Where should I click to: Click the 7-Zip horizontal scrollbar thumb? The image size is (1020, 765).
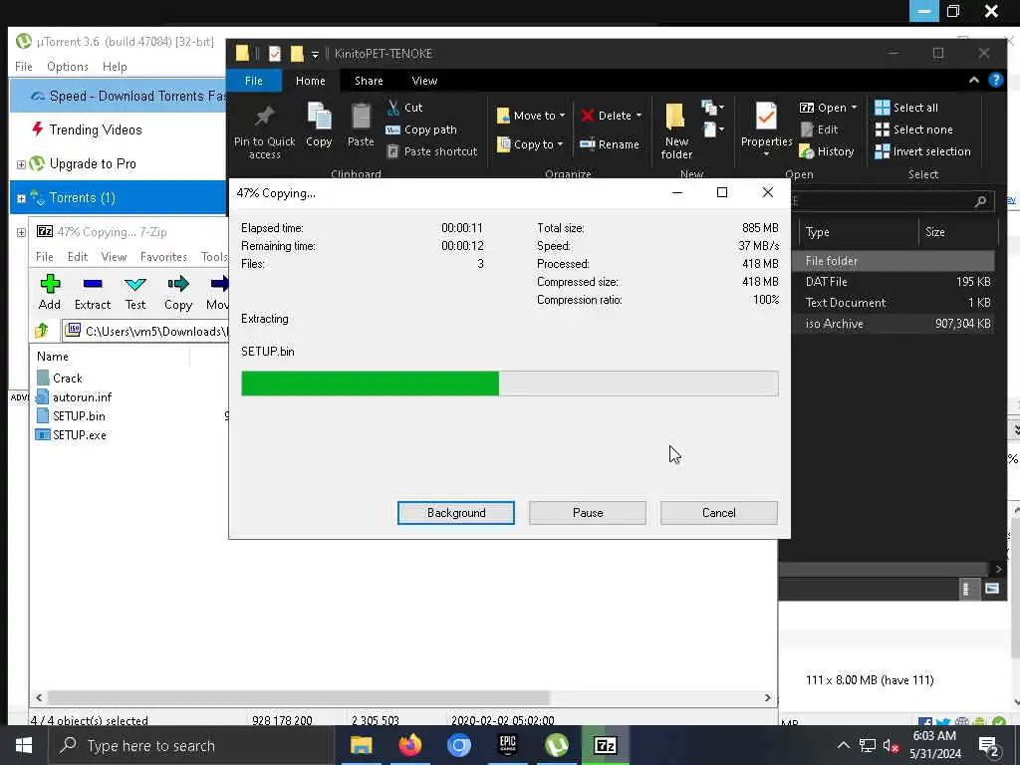coord(299,697)
